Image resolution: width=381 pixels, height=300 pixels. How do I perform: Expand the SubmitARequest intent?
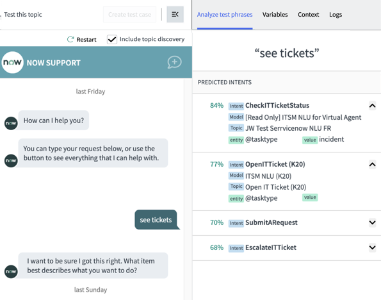(372, 222)
